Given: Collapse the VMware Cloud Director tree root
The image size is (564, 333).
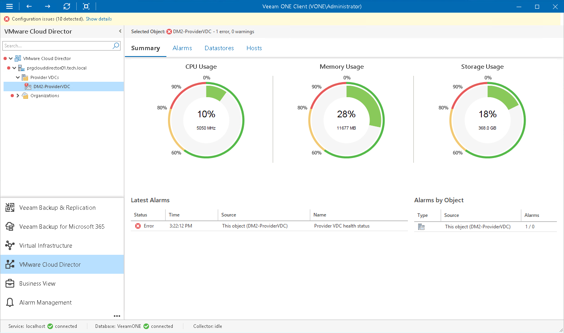Looking at the screenshot, I should (x=11, y=58).
